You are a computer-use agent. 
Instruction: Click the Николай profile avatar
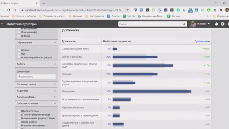click(x=193, y=24)
